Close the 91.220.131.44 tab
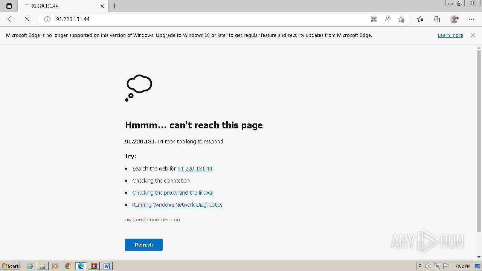 tap(102, 6)
